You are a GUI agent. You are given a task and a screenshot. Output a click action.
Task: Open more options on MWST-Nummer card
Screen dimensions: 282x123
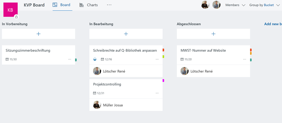[x=245, y=59]
